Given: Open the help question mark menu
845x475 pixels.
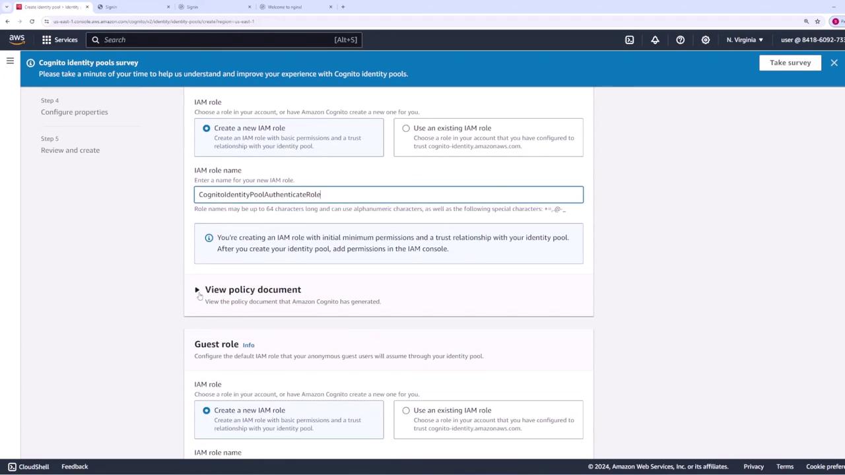Looking at the screenshot, I should (x=680, y=40).
